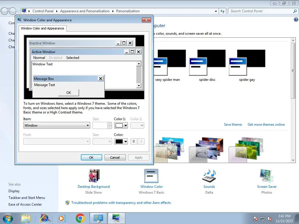Click Get more themes online link
This screenshot has height=224, width=299.
(x=266, y=124)
